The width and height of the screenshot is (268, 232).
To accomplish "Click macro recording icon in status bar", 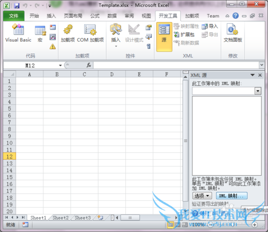I will 25,224.
